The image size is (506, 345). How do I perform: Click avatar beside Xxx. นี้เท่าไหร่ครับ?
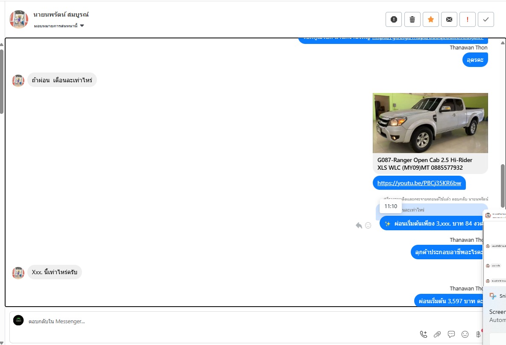pyautogui.click(x=18, y=273)
